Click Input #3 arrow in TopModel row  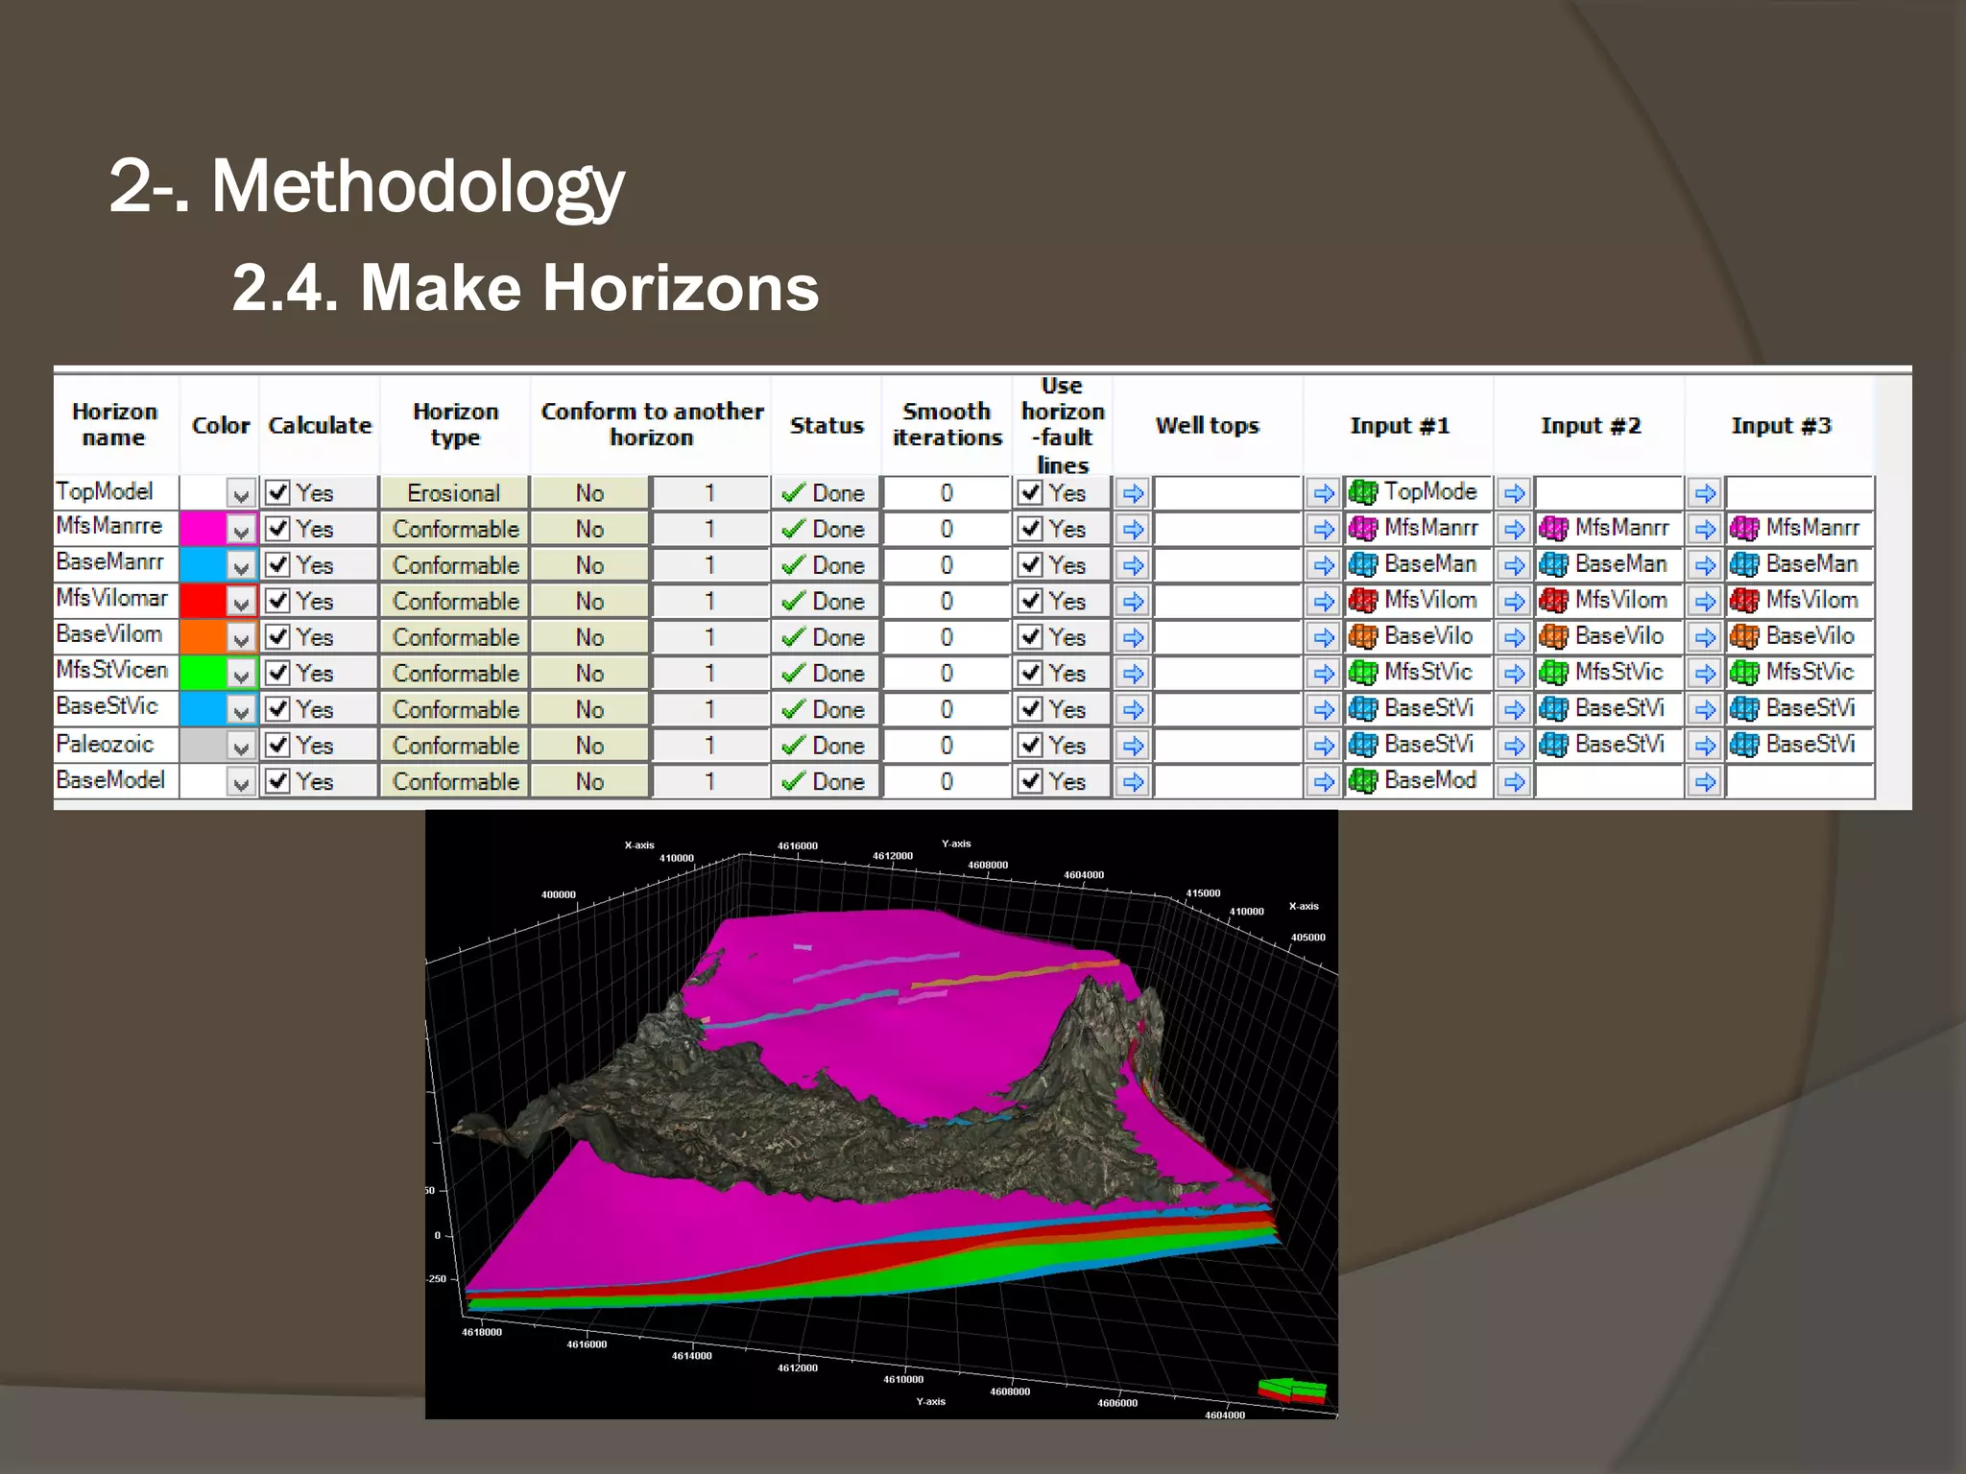tap(1705, 493)
